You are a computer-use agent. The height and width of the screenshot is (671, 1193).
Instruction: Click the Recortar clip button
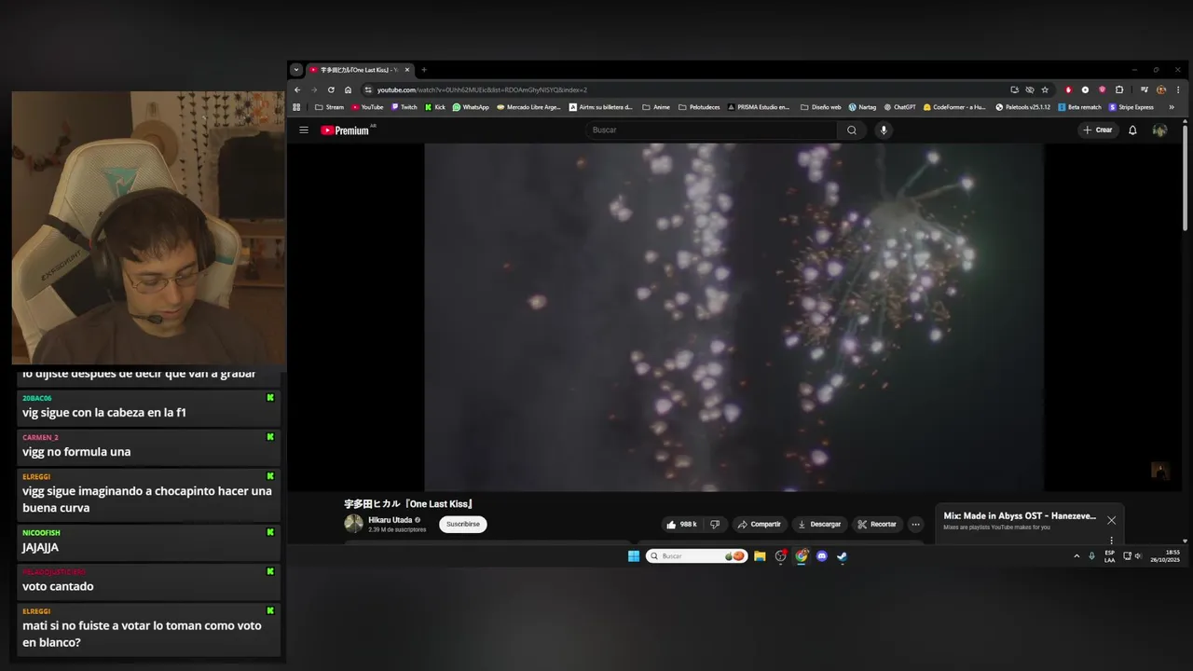pyautogui.click(x=876, y=525)
